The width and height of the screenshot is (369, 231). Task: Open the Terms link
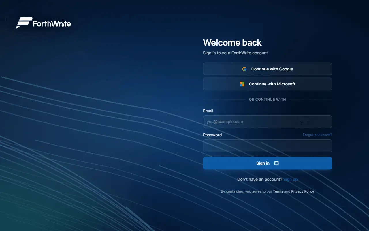278,191
